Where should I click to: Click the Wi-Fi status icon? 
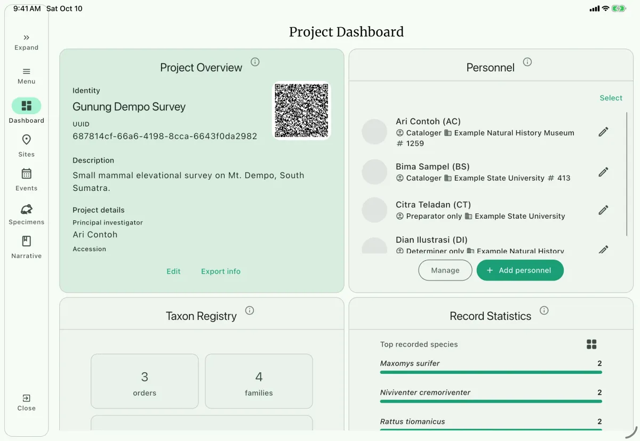point(605,9)
